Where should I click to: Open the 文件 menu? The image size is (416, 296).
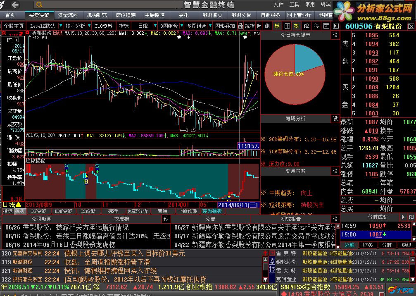point(278,5)
